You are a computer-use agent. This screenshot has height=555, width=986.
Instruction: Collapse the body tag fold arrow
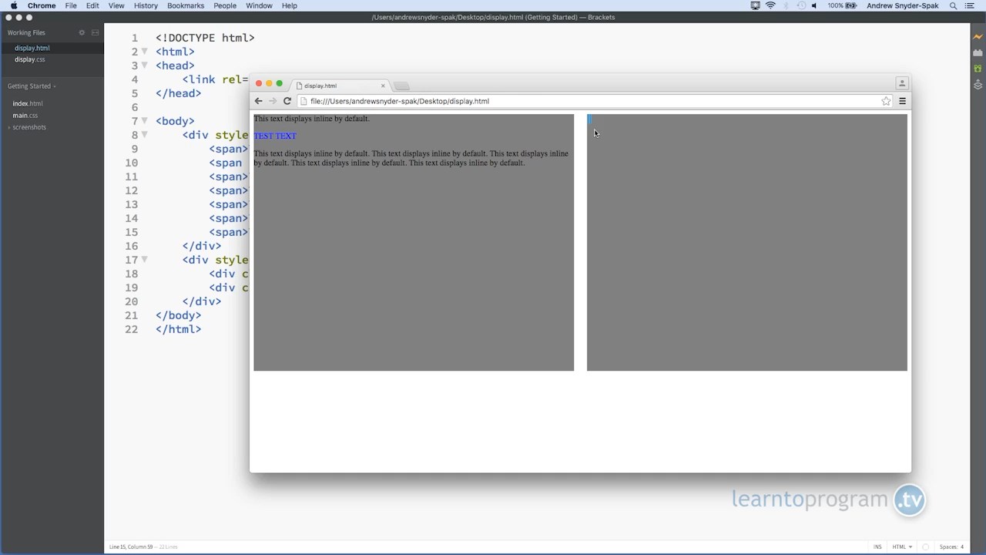pyautogui.click(x=144, y=121)
